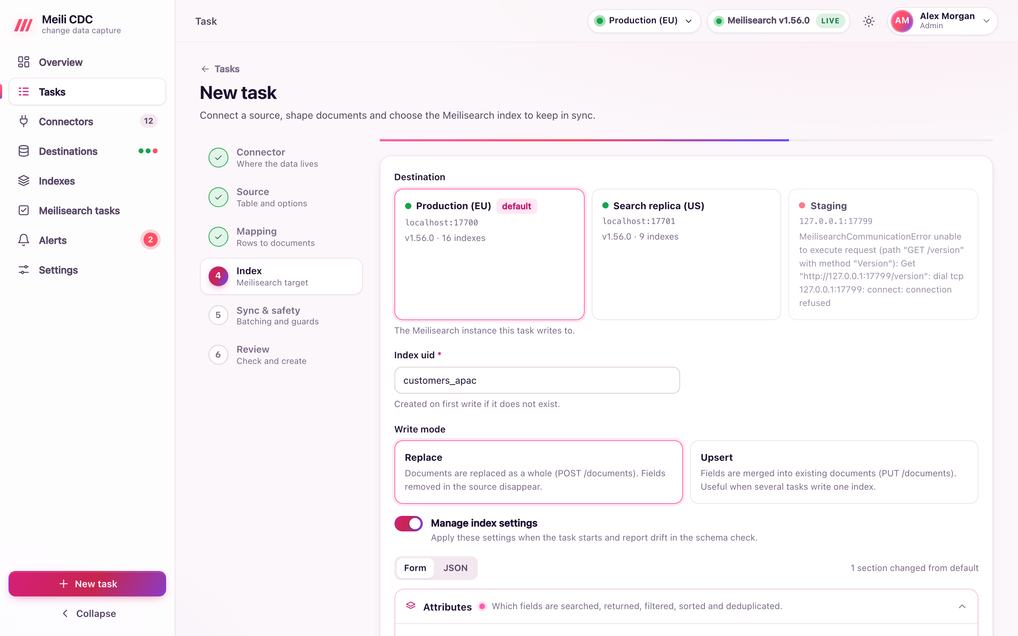
Task: Select Search replica (US) destination card
Action: point(686,254)
